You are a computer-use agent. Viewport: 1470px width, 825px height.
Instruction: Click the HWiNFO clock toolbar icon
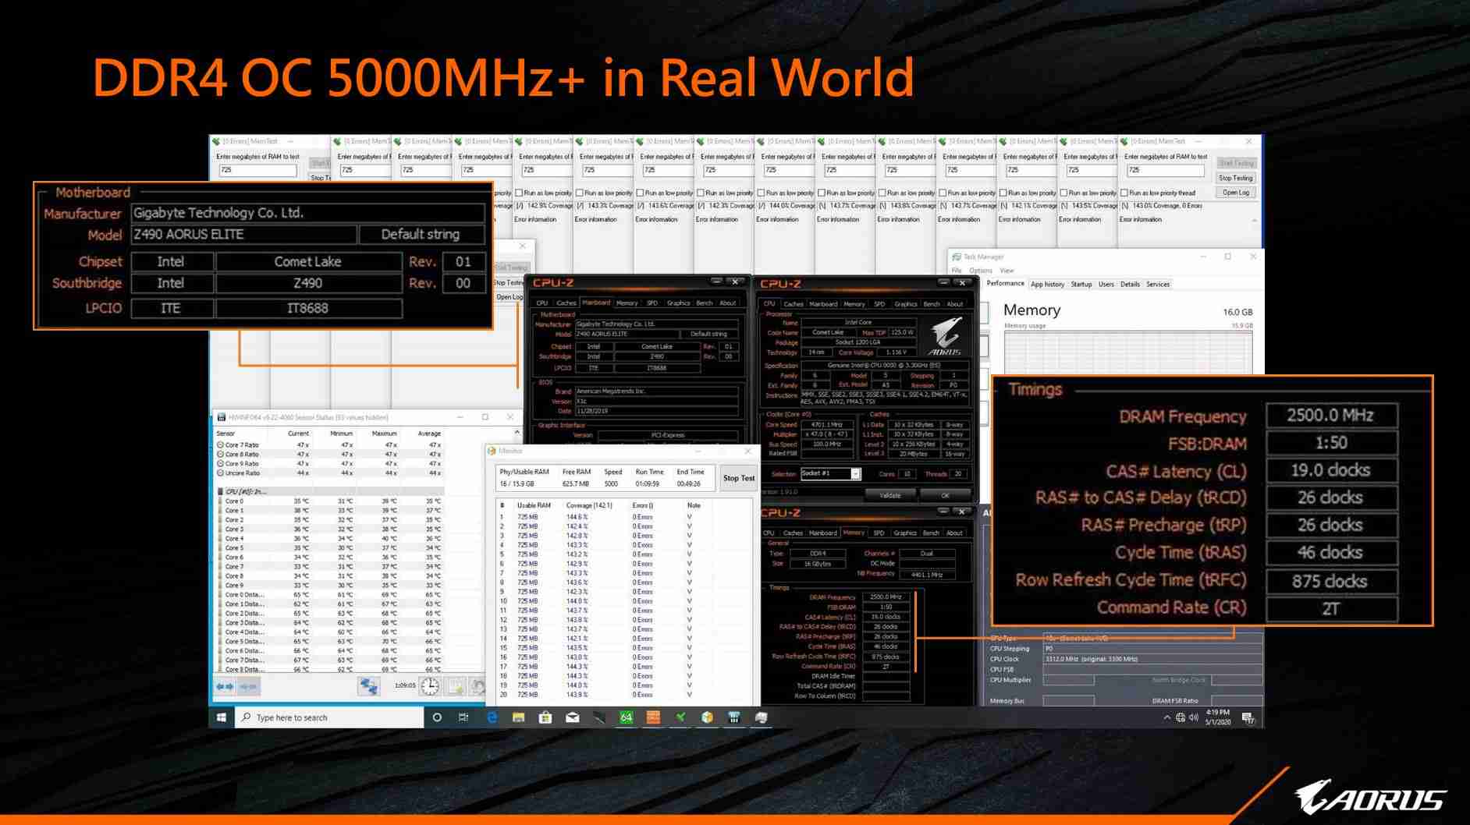(430, 686)
